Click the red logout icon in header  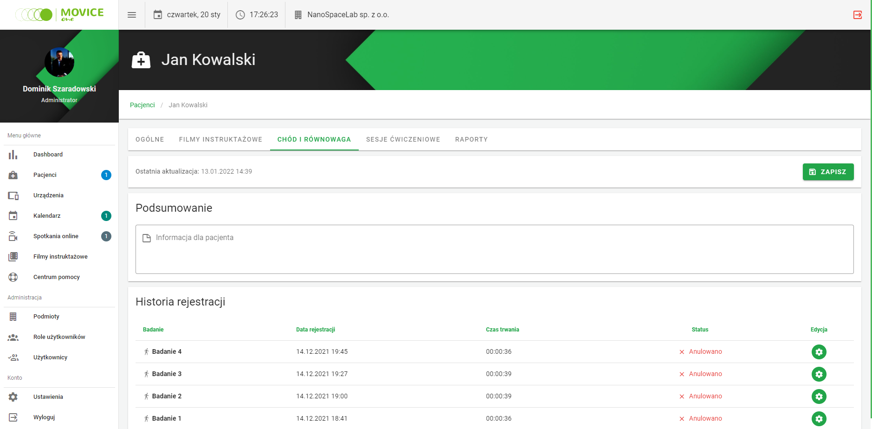857,15
